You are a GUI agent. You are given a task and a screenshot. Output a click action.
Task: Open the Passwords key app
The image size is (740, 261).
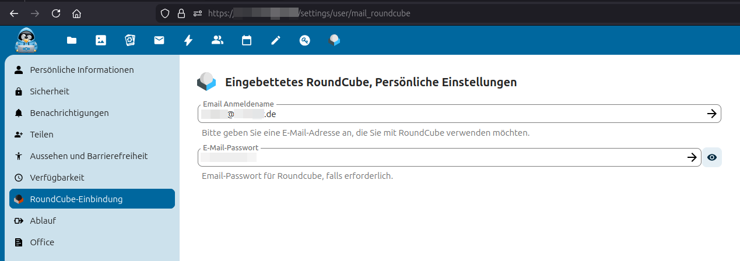(305, 40)
